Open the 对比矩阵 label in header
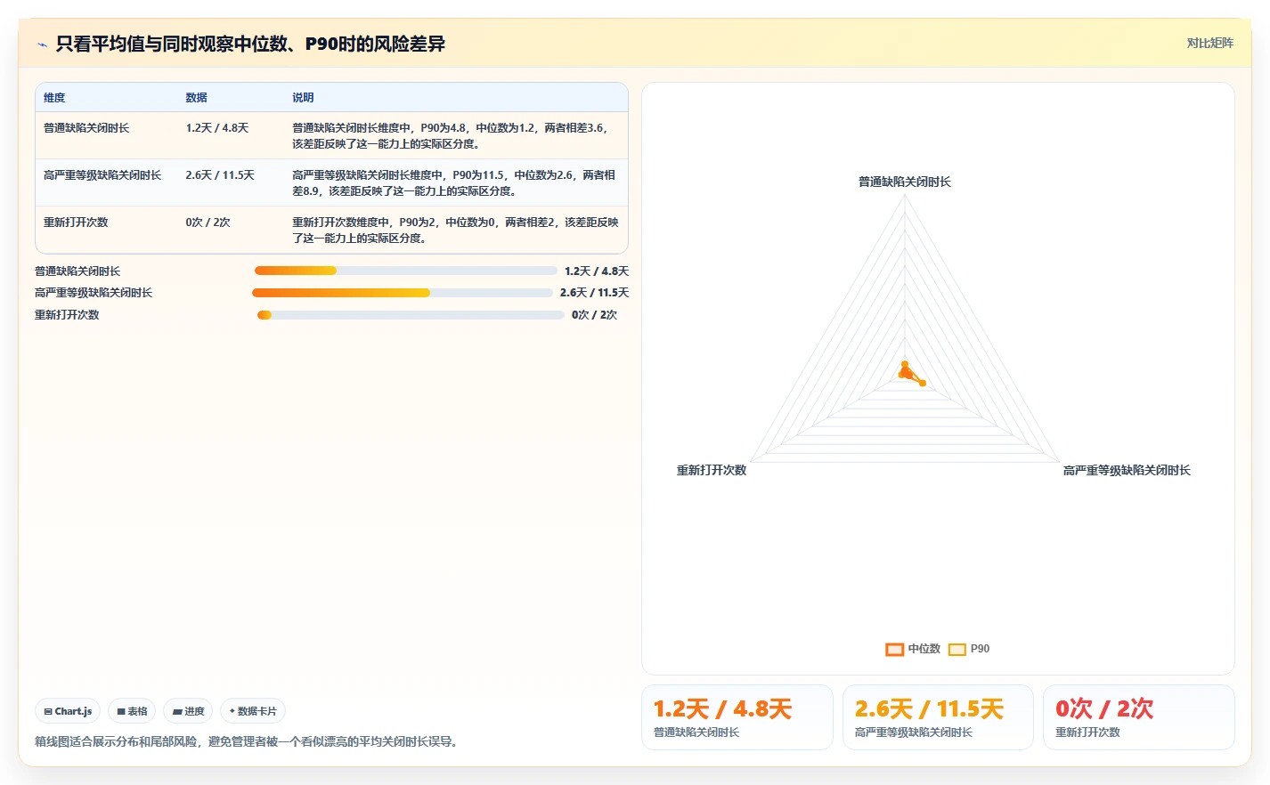The height and width of the screenshot is (785, 1270). [1209, 43]
